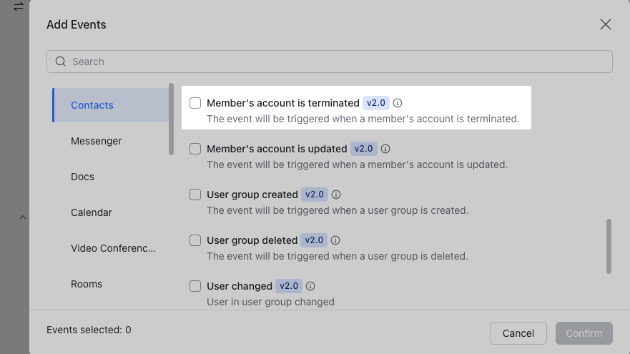Check User group created event
Image resolution: width=630 pixels, height=354 pixels.
click(195, 195)
